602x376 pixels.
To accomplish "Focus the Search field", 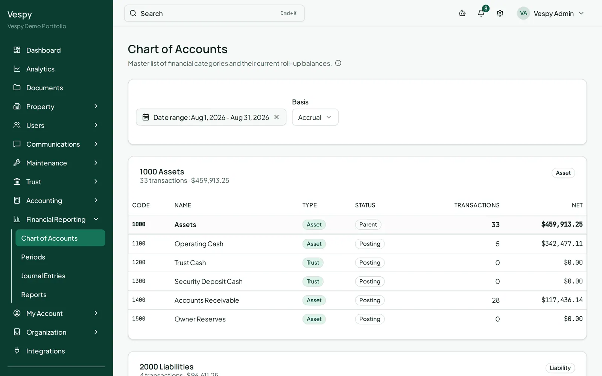I will click(214, 14).
